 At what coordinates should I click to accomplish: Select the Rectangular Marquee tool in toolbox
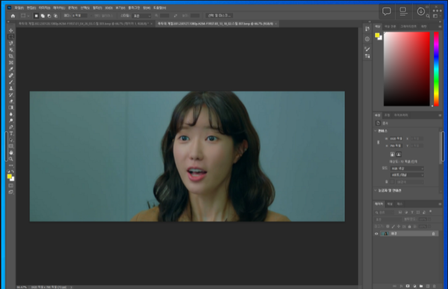pos(11,37)
